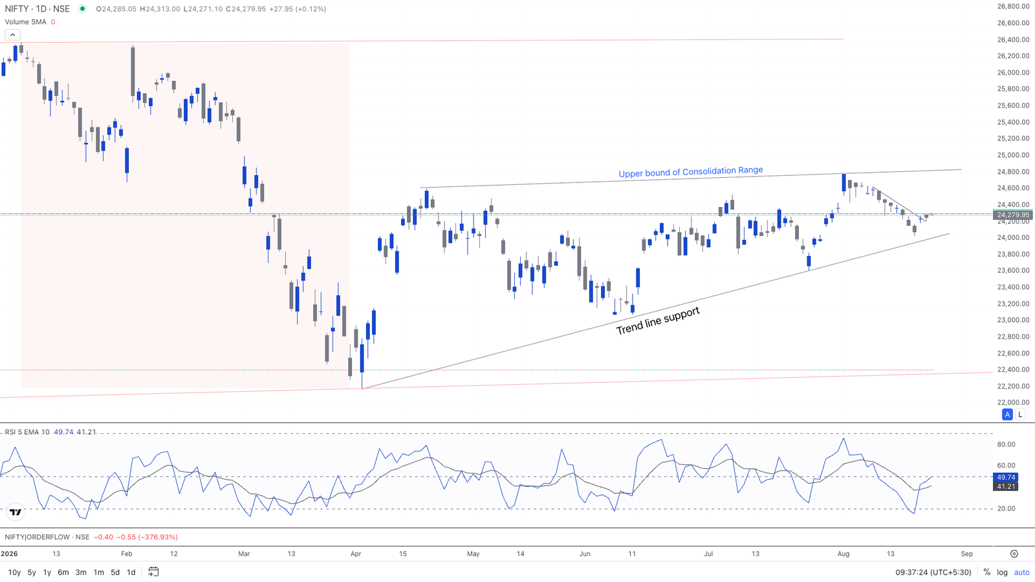Toggle the auto scale option in bottom bar
Image resolution: width=1035 pixels, height=582 pixels.
pos(1022,572)
